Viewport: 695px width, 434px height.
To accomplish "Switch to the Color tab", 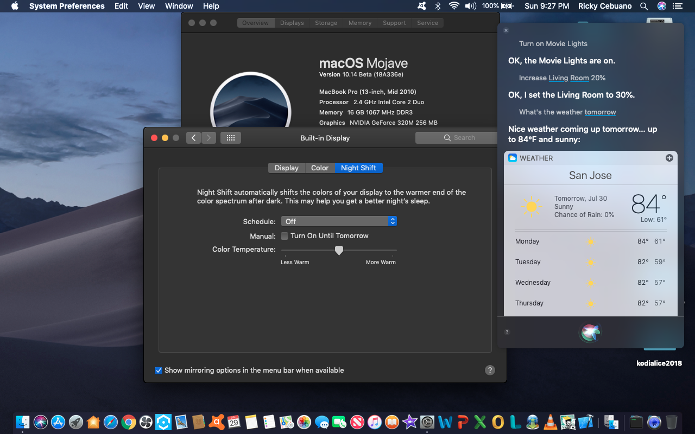I will 320,168.
